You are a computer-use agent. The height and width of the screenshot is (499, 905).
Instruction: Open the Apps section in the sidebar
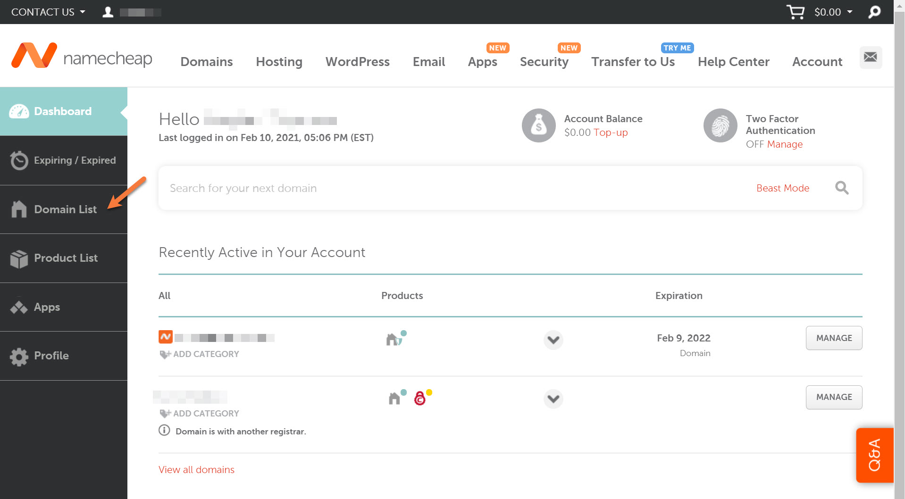47,307
